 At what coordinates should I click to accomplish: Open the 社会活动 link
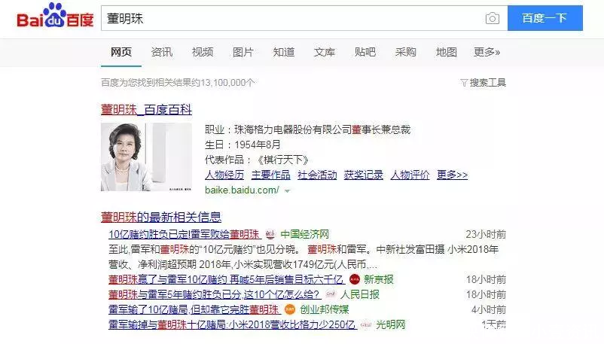[317, 175]
